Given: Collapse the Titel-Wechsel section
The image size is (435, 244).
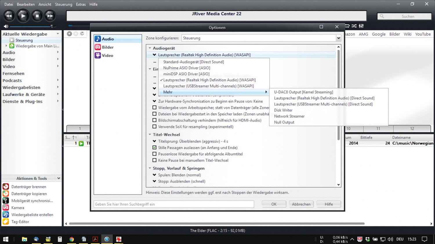Looking at the screenshot, I should click(150, 134).
